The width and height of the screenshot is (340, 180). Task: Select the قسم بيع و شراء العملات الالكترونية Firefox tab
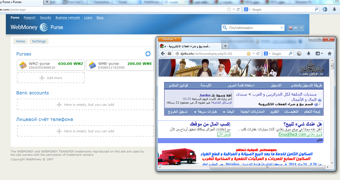click(x=190, y=46)
